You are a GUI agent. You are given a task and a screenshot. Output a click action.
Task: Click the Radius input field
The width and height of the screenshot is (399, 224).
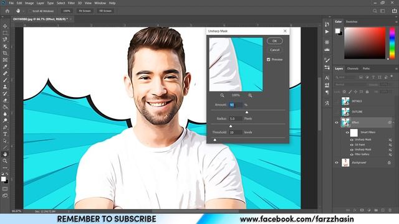(236, 119)
